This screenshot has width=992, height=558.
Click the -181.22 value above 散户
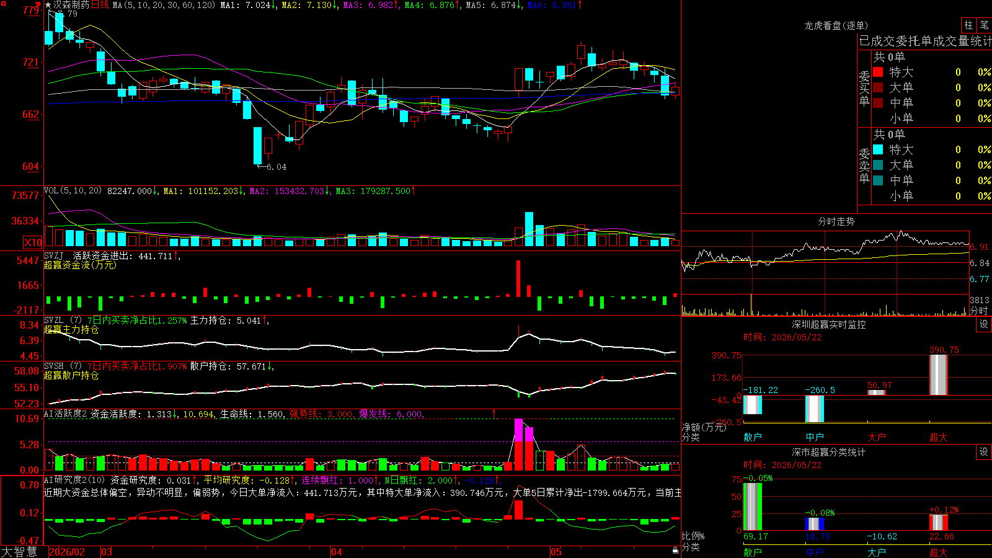coord(761,390)
